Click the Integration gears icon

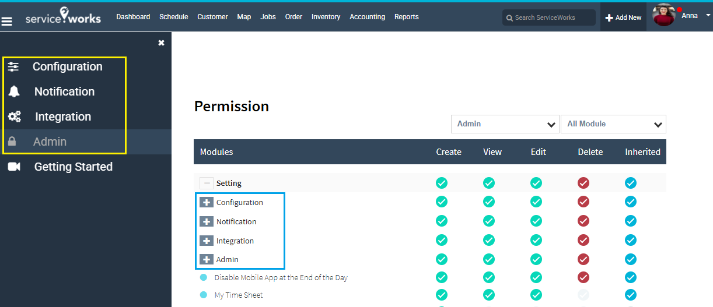[x=15, y=117]
